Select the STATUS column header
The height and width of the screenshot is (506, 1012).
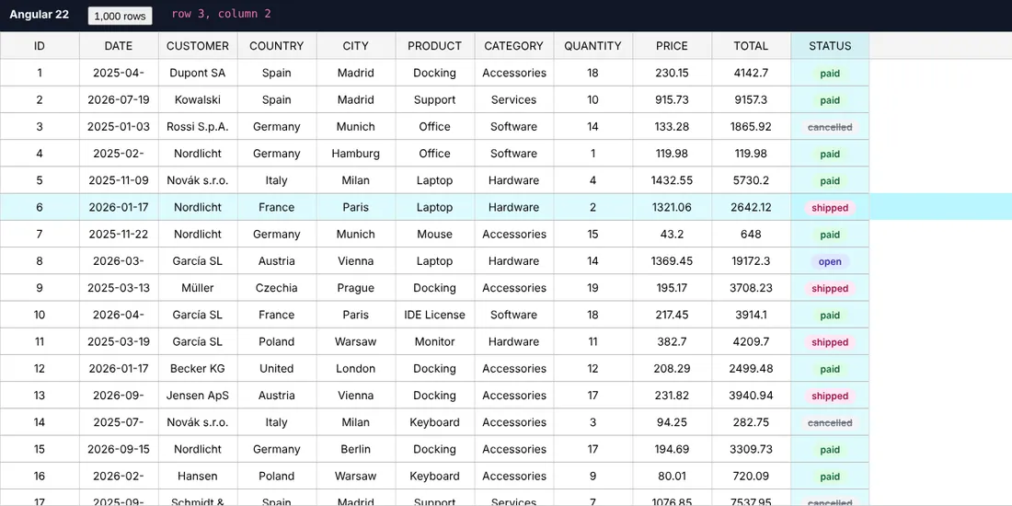[x=830, y=46]
